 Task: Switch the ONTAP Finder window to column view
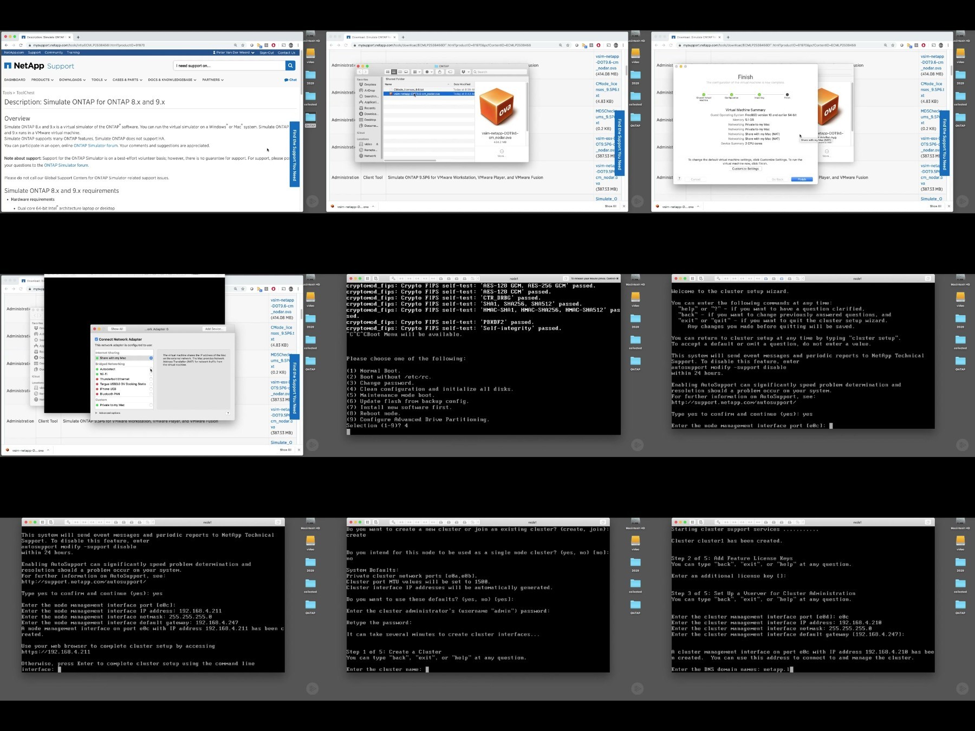coord(400,71)
